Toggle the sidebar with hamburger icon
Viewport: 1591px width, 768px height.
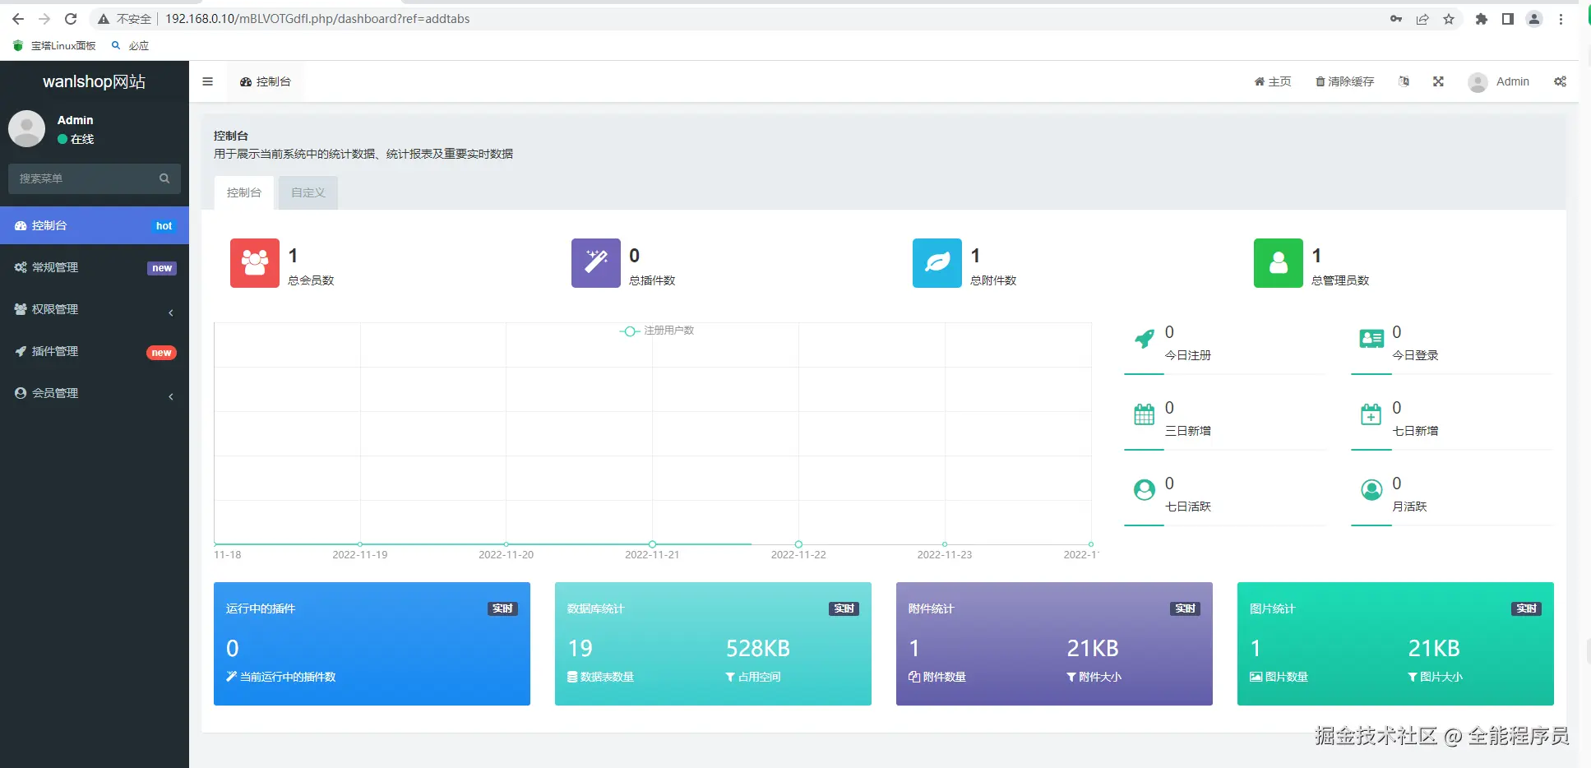coord(207,81)
